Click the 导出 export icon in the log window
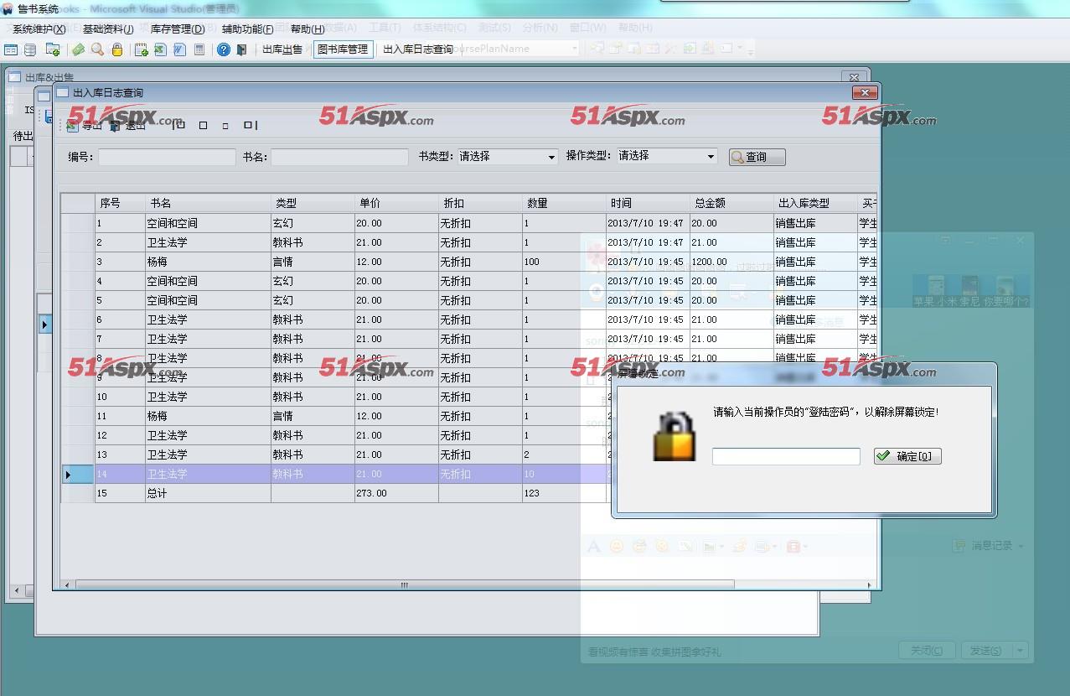 click(73, 126)
